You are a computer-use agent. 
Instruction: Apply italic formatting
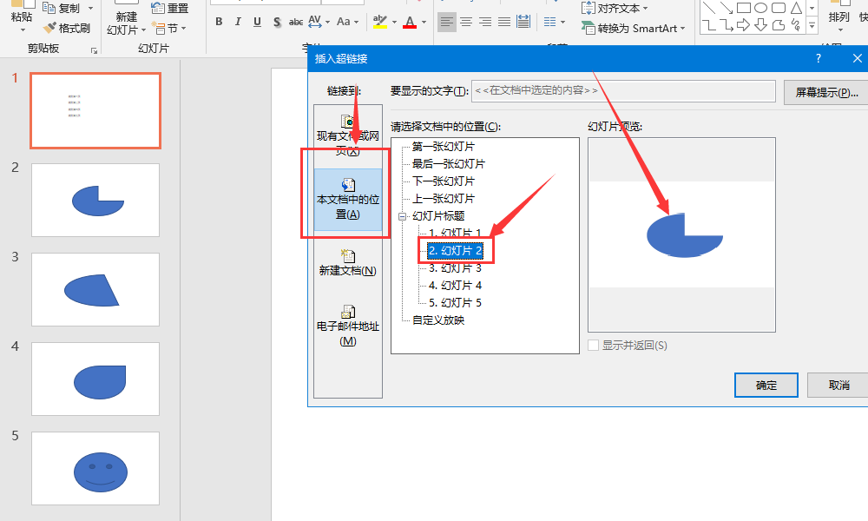click(238, 22)
